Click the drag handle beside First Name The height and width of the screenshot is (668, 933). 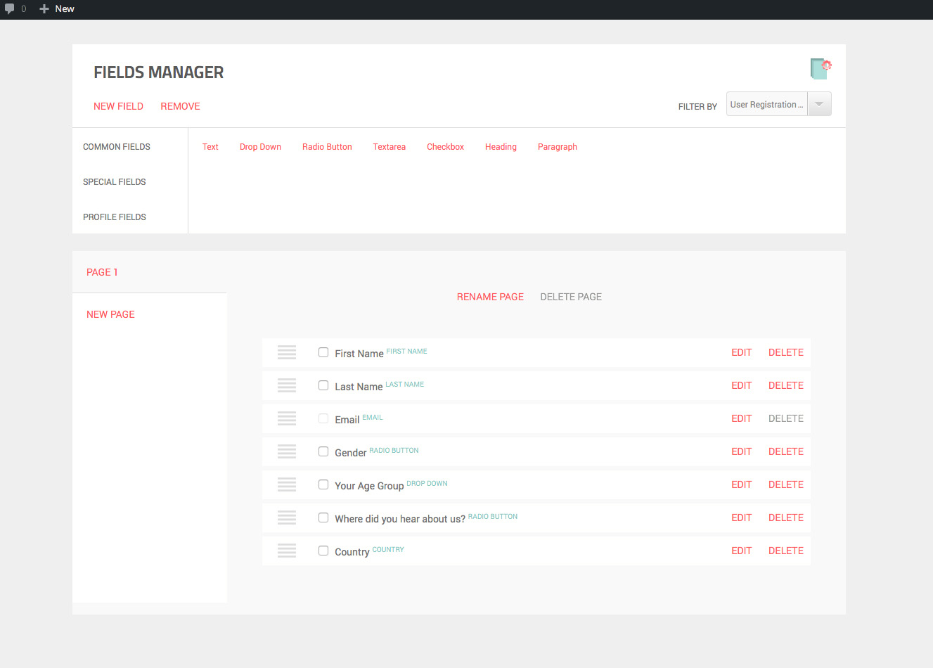click(x=286, y=352)
